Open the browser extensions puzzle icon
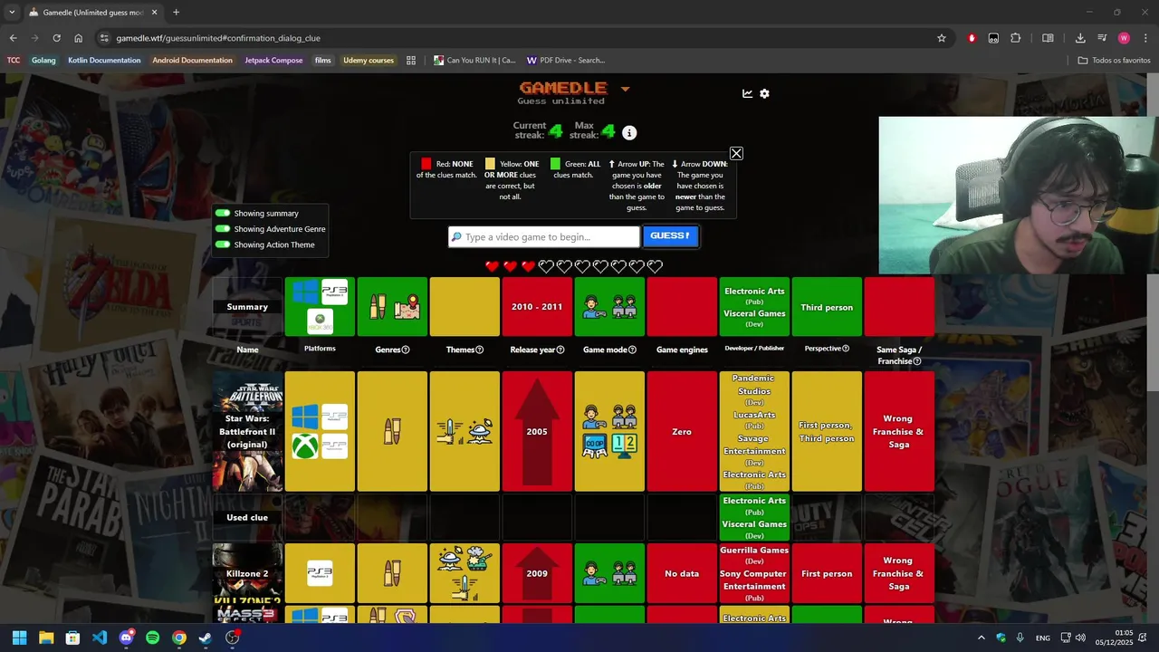 [1015, 38]
